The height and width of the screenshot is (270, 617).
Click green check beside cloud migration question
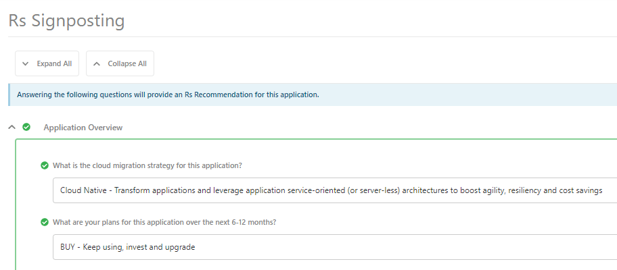45,165
